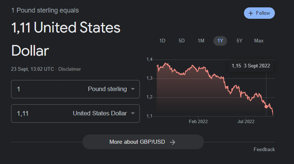
Task: Edit the Pound sterling amount field
Action: pos(36,89)
